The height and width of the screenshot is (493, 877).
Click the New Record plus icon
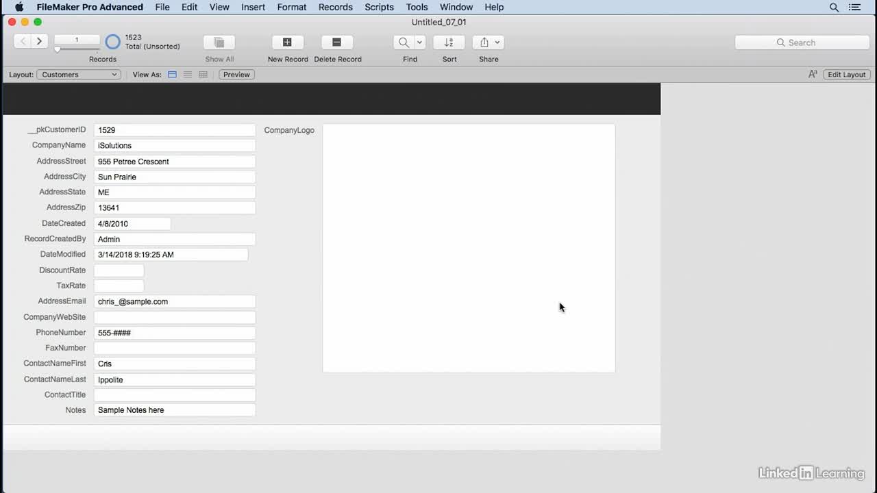point(288,42)
